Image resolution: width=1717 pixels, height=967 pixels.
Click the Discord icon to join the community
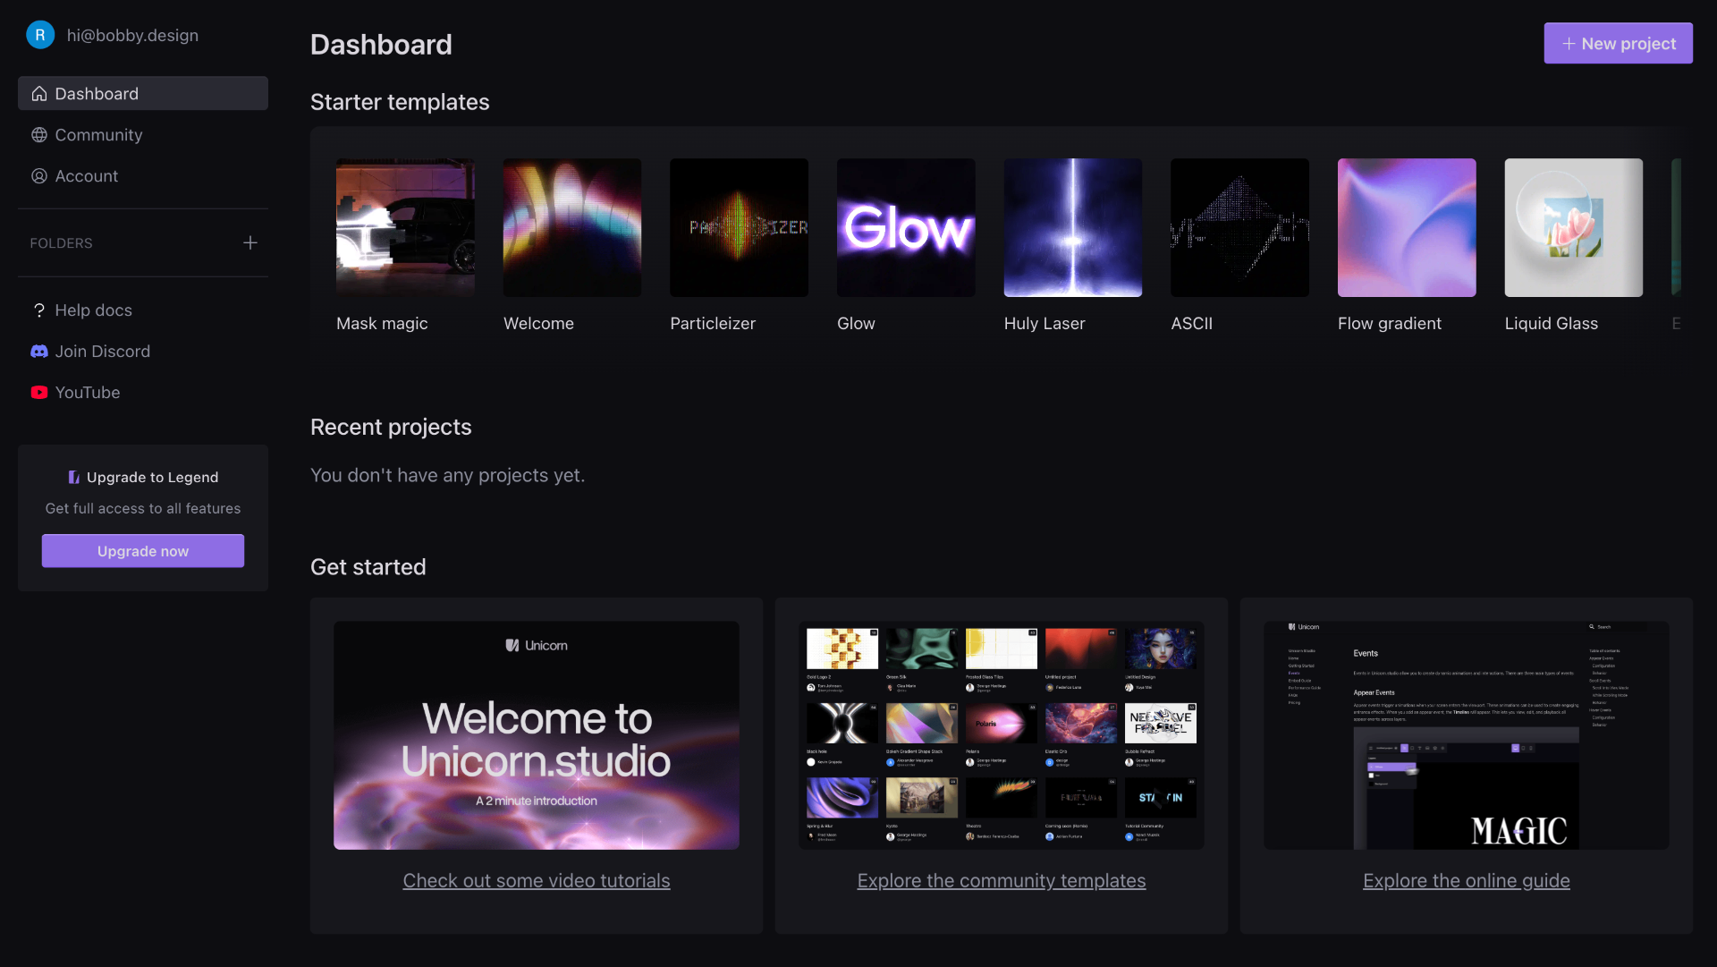tap(39, 352)
